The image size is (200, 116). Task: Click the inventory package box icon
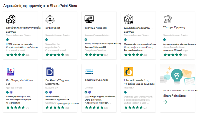[128, 19]
